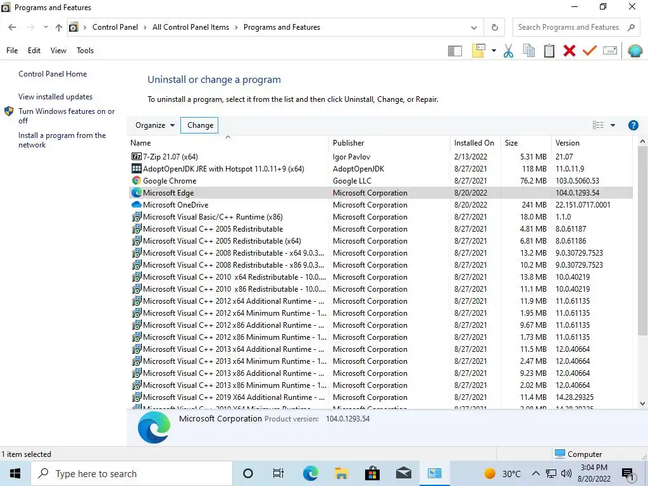Open the notification center icon
This screenshot has width=648, height=486.
coord(628,475)
